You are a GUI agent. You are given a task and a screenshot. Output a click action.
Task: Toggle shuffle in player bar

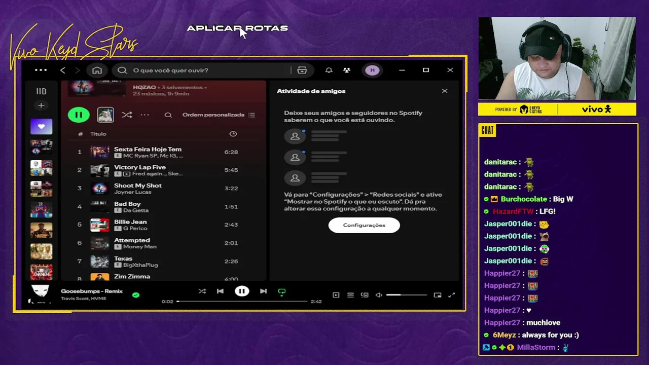coord(202,291)
